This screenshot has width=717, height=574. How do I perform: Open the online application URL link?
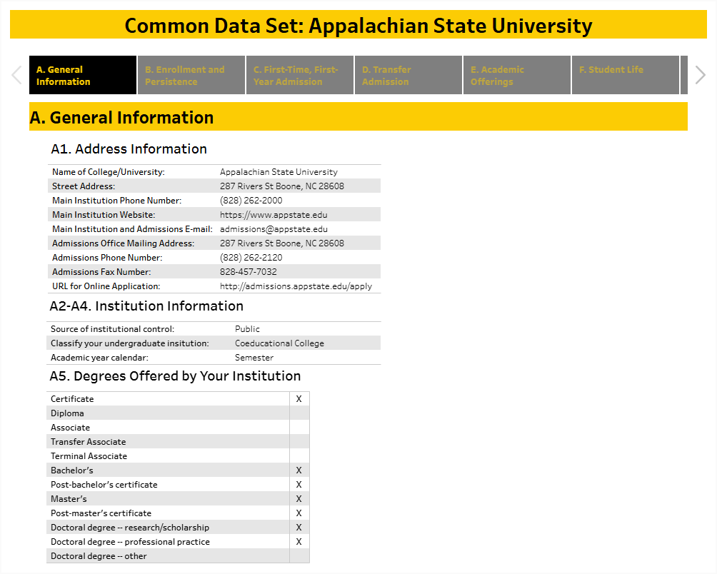coord(296,286)
